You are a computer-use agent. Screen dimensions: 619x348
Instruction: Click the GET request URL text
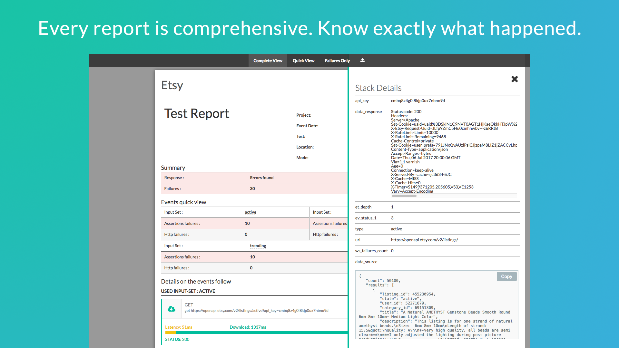tap(256, 311)
